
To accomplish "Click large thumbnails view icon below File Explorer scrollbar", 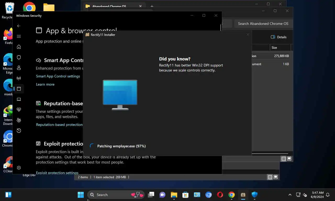I will pyautogui.click(x=289, y=159).
